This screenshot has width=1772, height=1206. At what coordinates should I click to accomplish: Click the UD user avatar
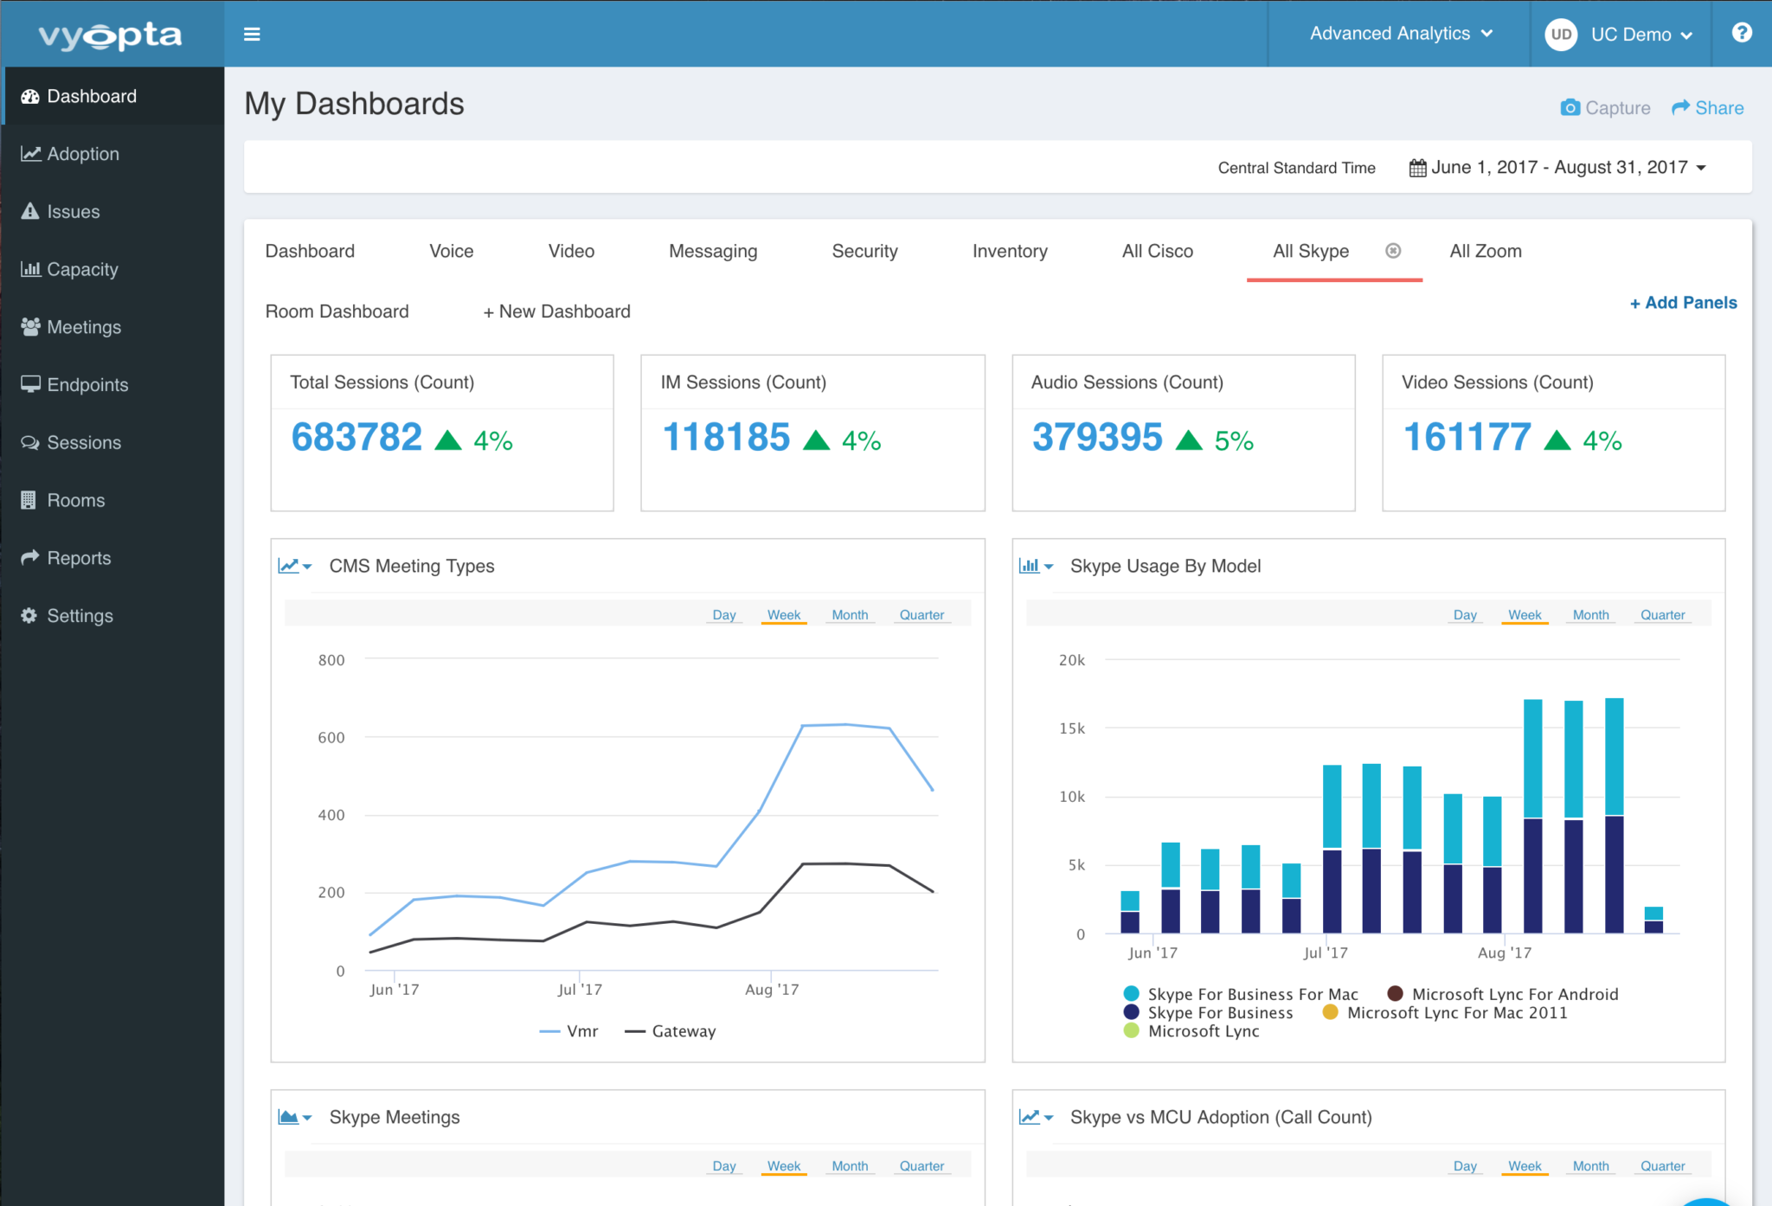click(1561, 35)
